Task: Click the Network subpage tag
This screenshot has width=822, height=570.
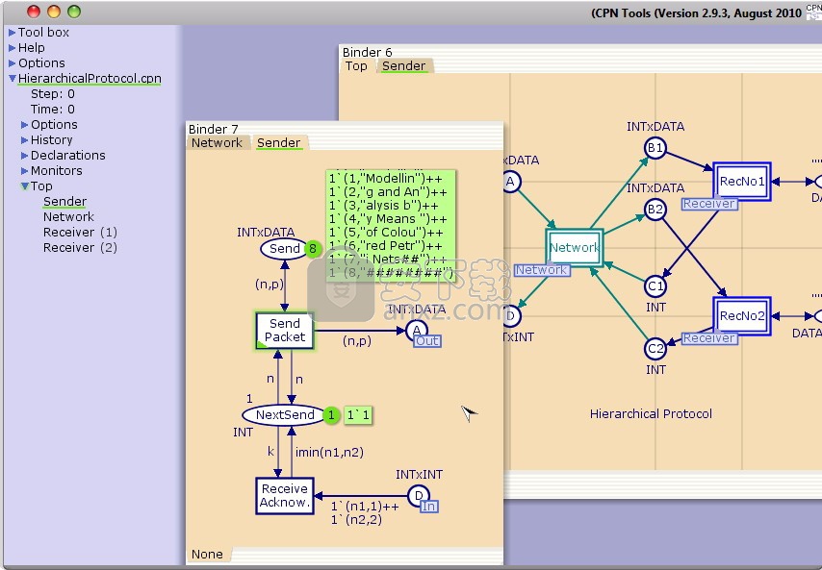Action: pos(542,270)
